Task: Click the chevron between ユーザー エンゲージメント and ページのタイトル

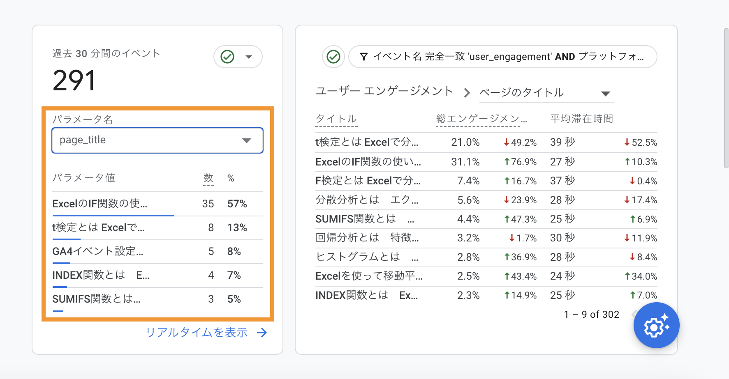Action: (467, 93)
